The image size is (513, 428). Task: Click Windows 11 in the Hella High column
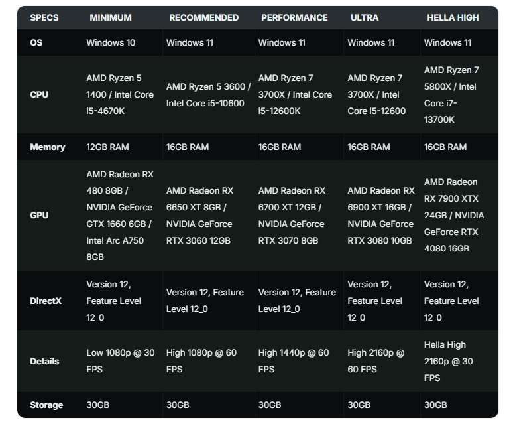click(447, 42)
